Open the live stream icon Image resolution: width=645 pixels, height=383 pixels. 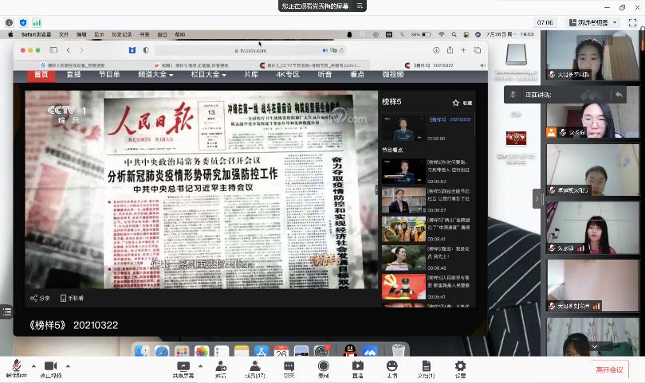[357, 369]
